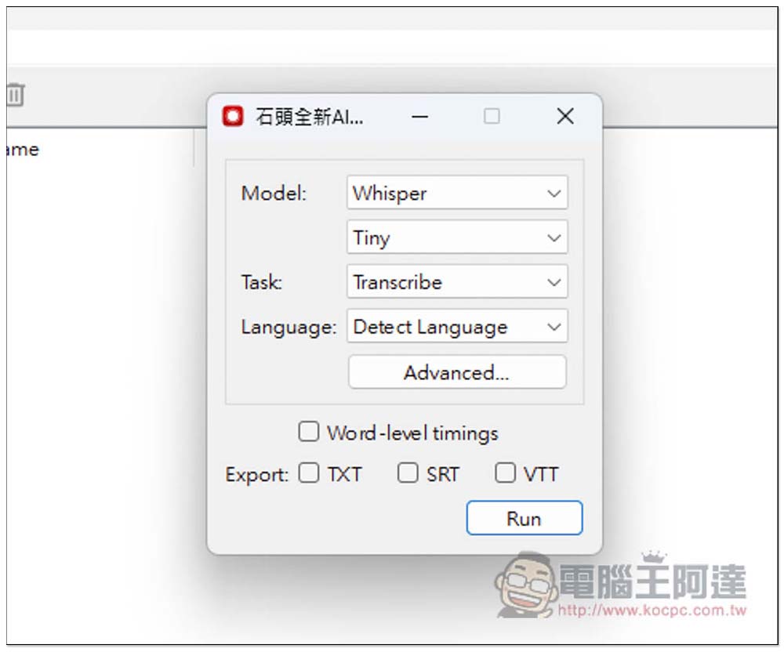
Task: Click the dialog title bar text
Action: tap(309, 117)
